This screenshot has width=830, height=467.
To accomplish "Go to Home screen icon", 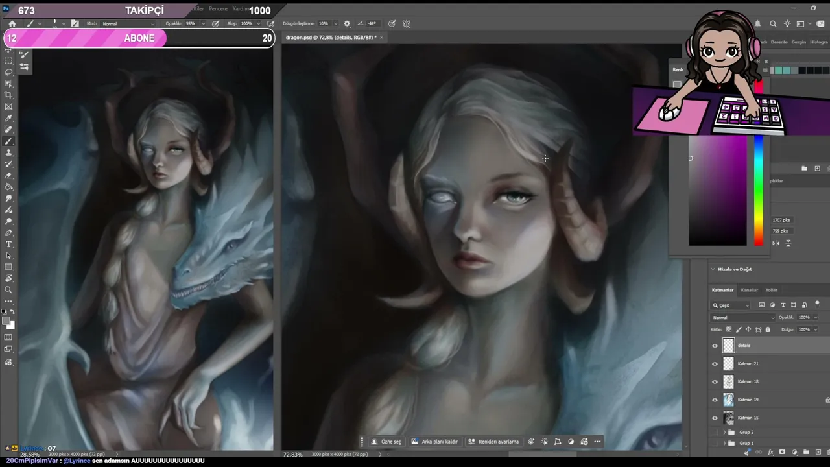I will point(12,23).
